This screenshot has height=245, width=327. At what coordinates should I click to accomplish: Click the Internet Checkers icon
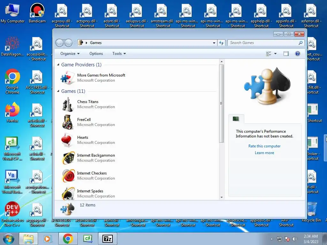68,176
